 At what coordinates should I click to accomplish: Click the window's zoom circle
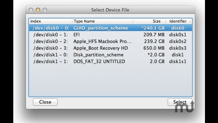(45, 10)
